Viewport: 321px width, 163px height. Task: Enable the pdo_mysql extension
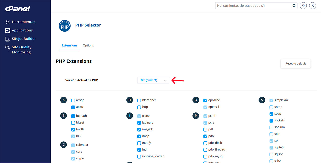tap(205, 157)
